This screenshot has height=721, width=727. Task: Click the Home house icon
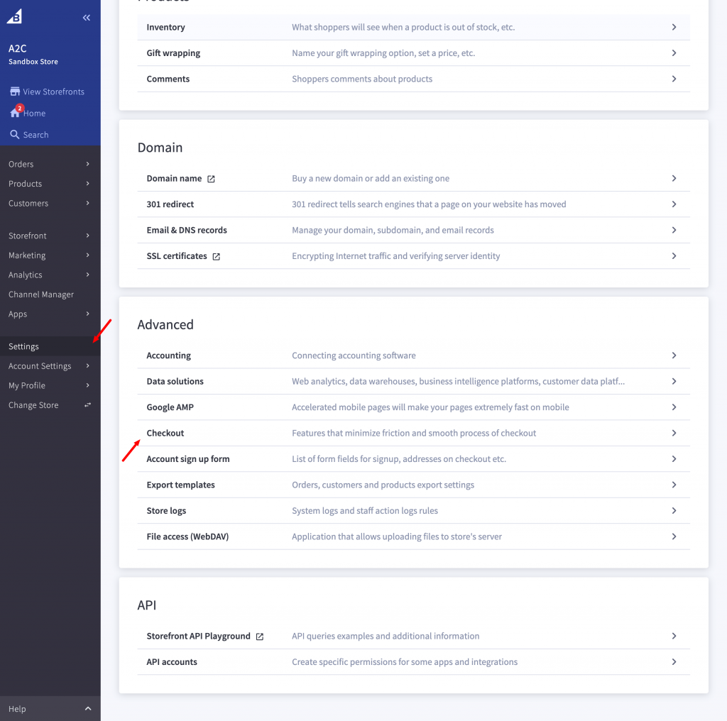click(15, 113)
